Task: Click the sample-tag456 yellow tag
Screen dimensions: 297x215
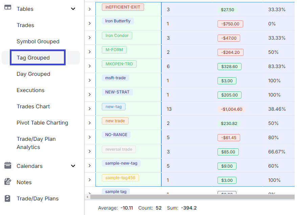Action: coord(120,177)
